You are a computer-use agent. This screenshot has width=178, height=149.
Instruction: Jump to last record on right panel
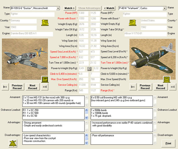(172, 87)
